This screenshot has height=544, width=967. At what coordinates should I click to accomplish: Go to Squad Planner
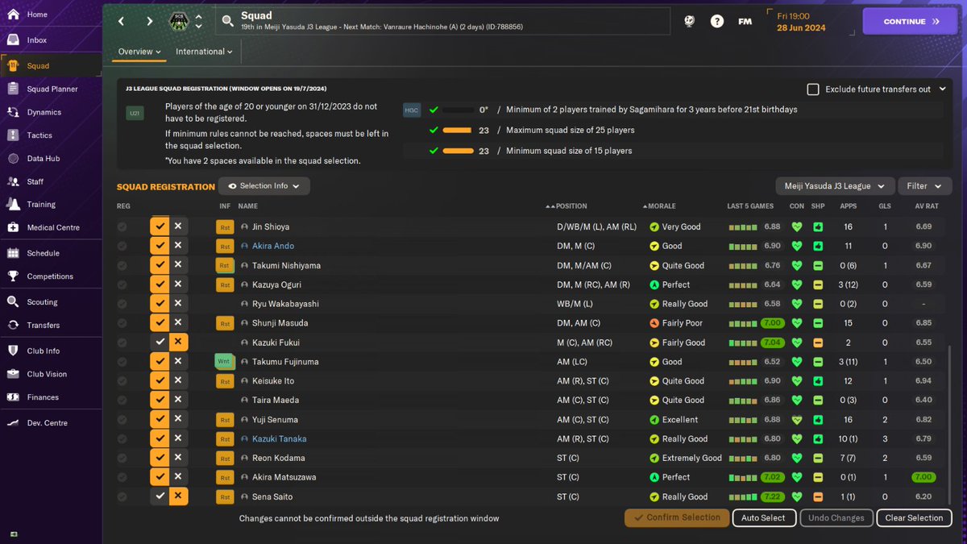tap(52, 89)
